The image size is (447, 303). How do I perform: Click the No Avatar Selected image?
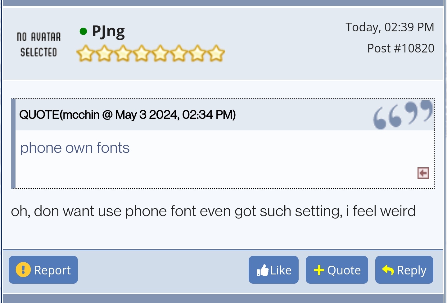point(38,44)
